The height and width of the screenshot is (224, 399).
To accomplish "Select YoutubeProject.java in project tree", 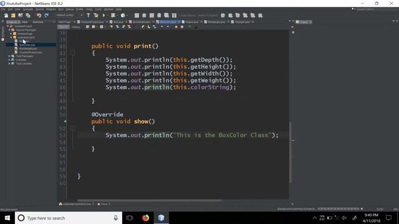I will 31,52.
